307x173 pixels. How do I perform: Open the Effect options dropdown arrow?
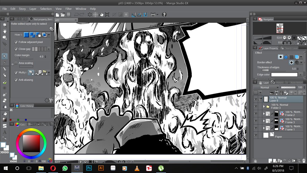(301, 57)
